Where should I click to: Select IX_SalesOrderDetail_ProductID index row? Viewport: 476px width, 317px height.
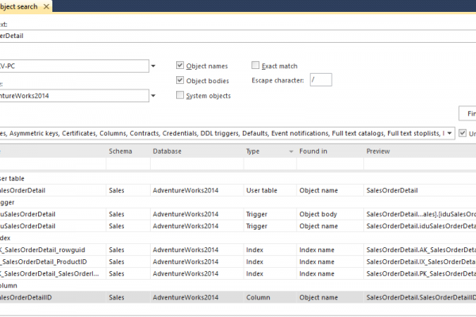[x=238, y=262]
